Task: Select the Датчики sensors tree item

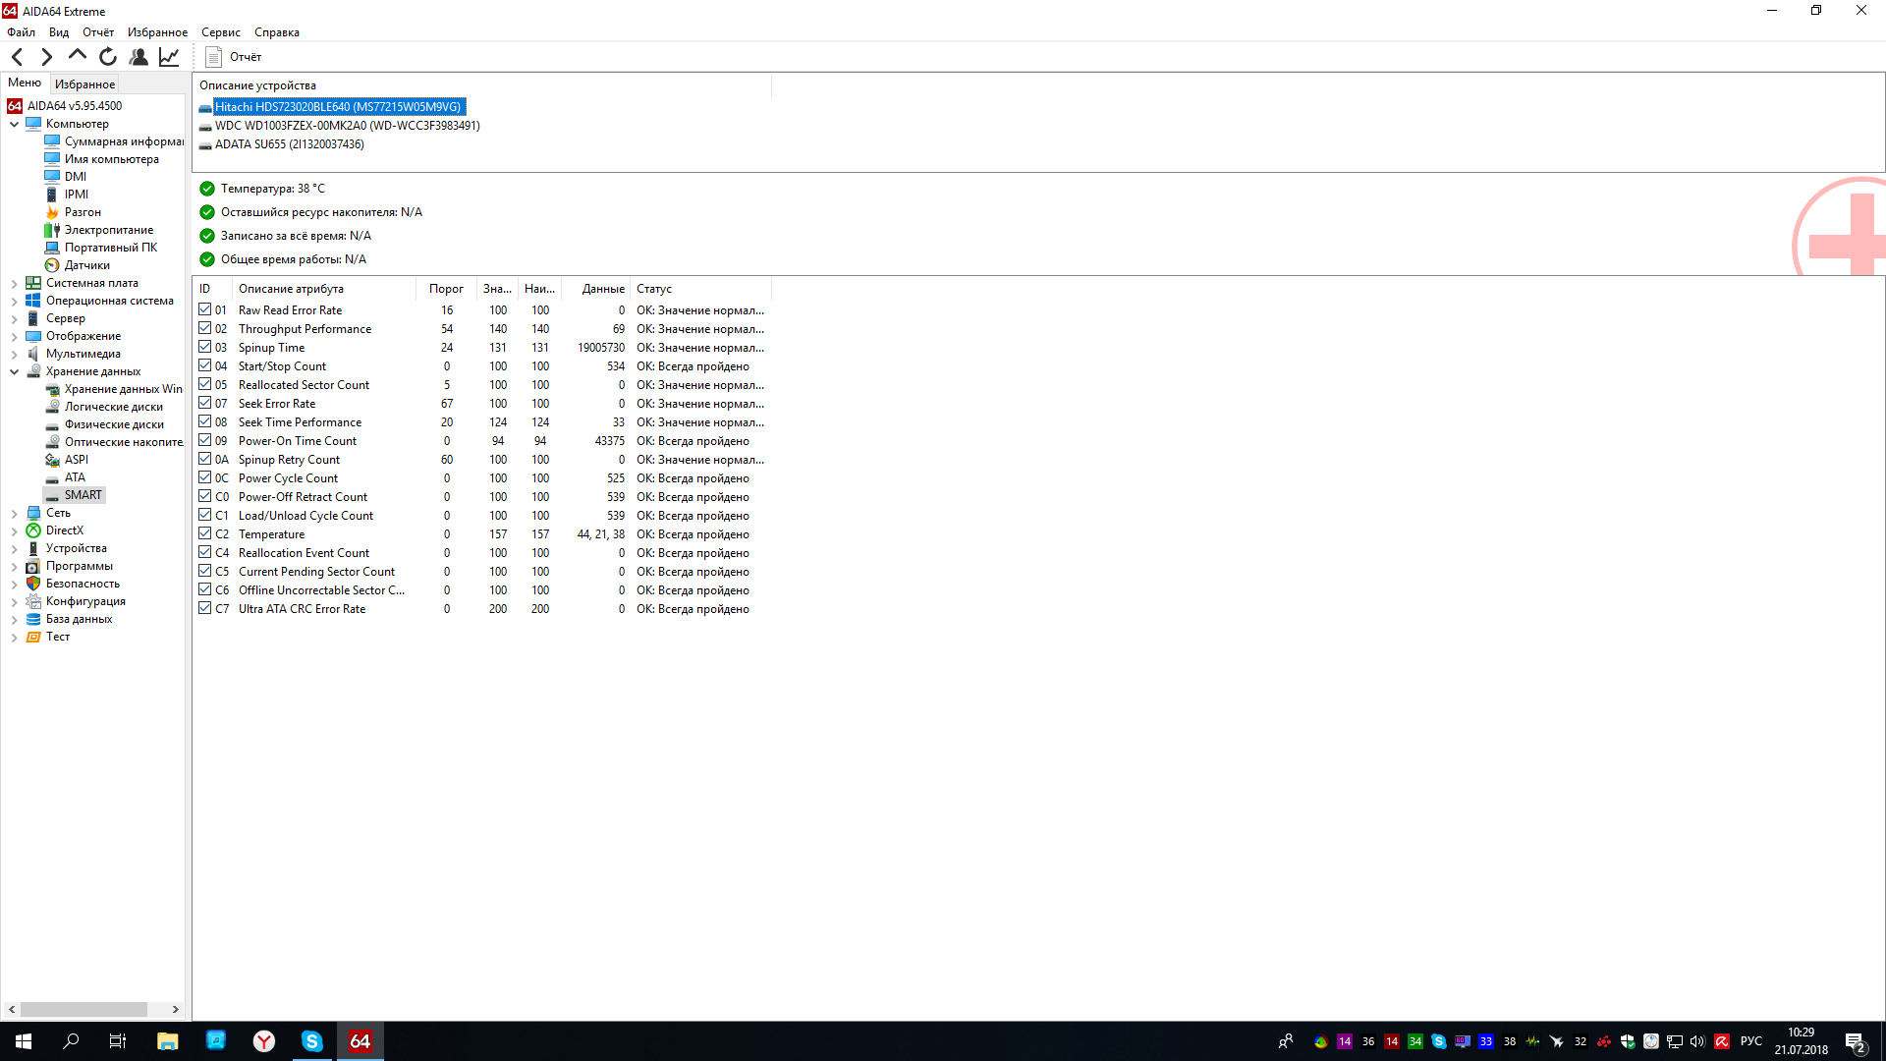Action: point(86,265)
